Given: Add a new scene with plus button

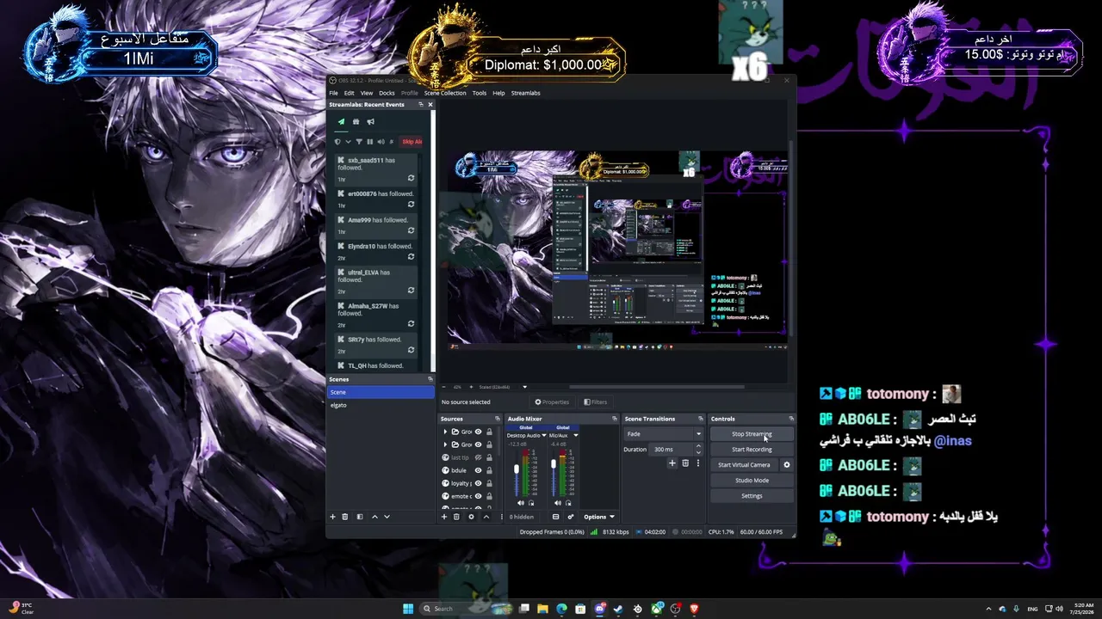Looking at the screenshot, I should (x=332, y=517).
